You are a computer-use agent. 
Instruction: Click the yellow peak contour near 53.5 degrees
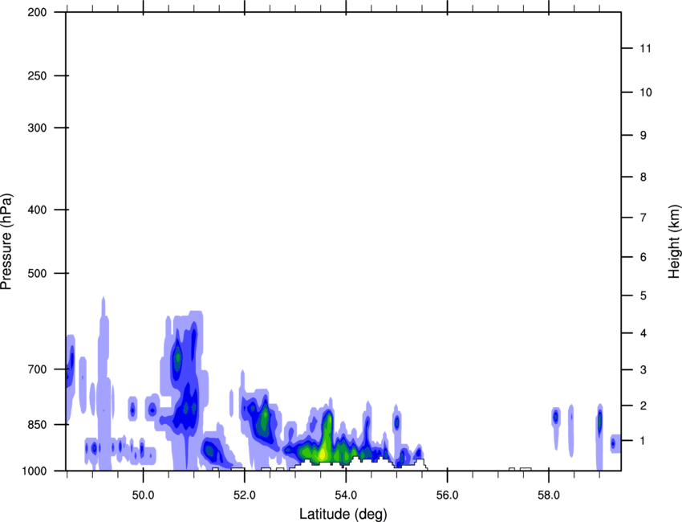(x=322, y=454)
